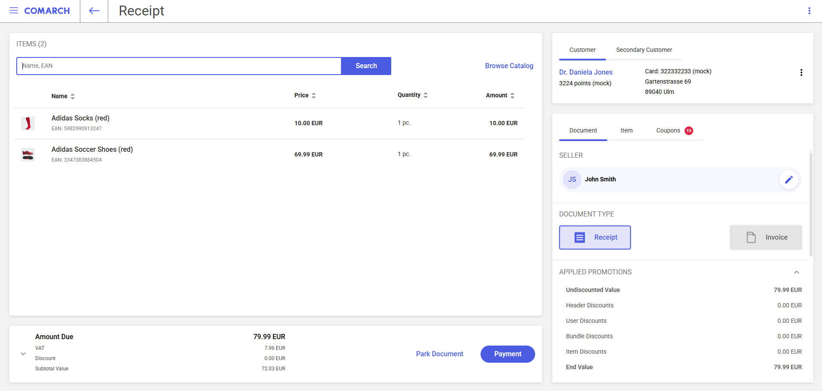Collapse the Applied Promotions section
Viewport: 822px width, 391px height.
click(x=797, y=272)
